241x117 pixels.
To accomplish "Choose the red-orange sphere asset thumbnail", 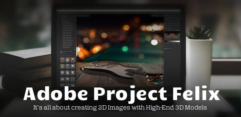I will [x=73, y=60].
